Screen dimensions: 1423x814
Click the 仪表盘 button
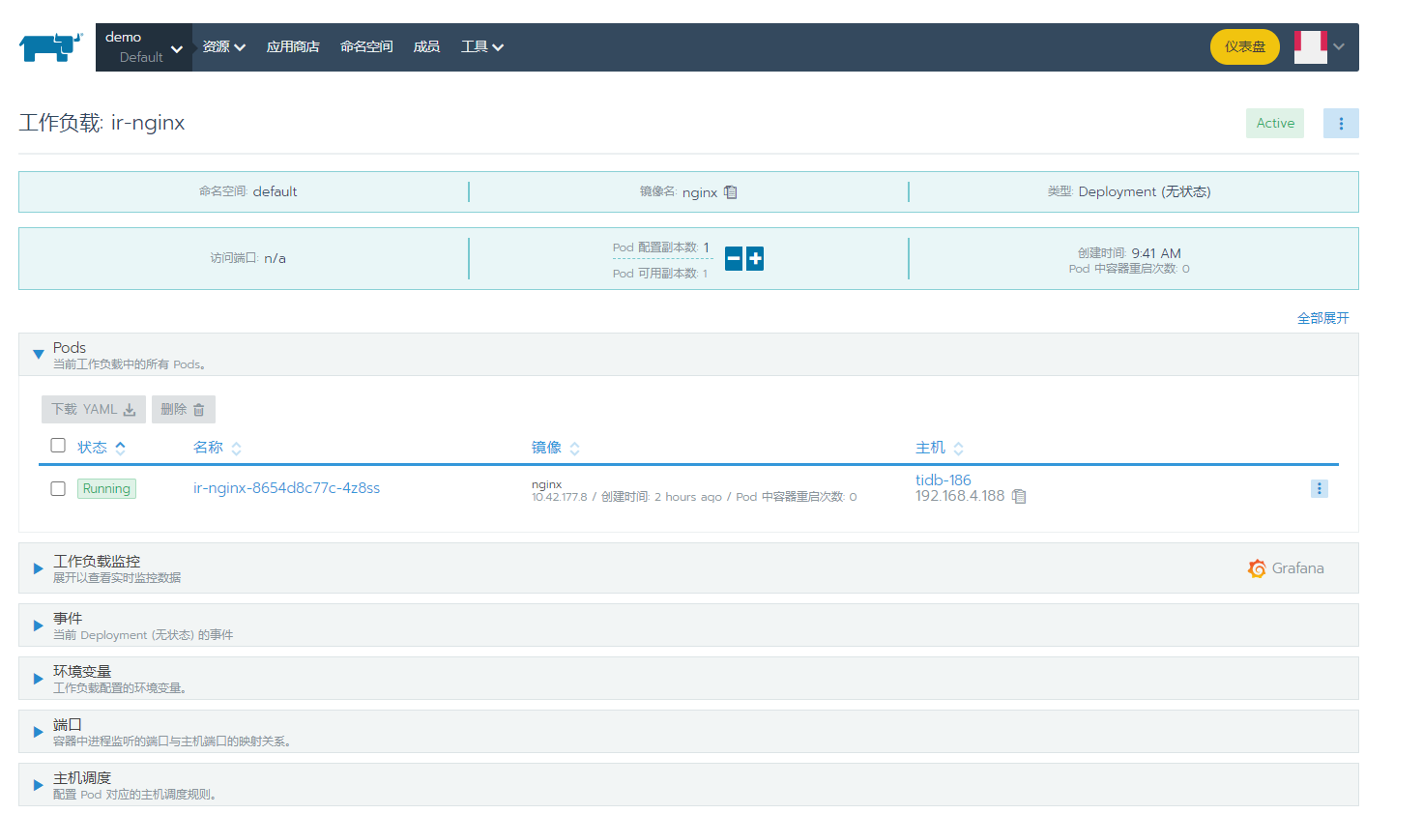[x=1245, y=46]
